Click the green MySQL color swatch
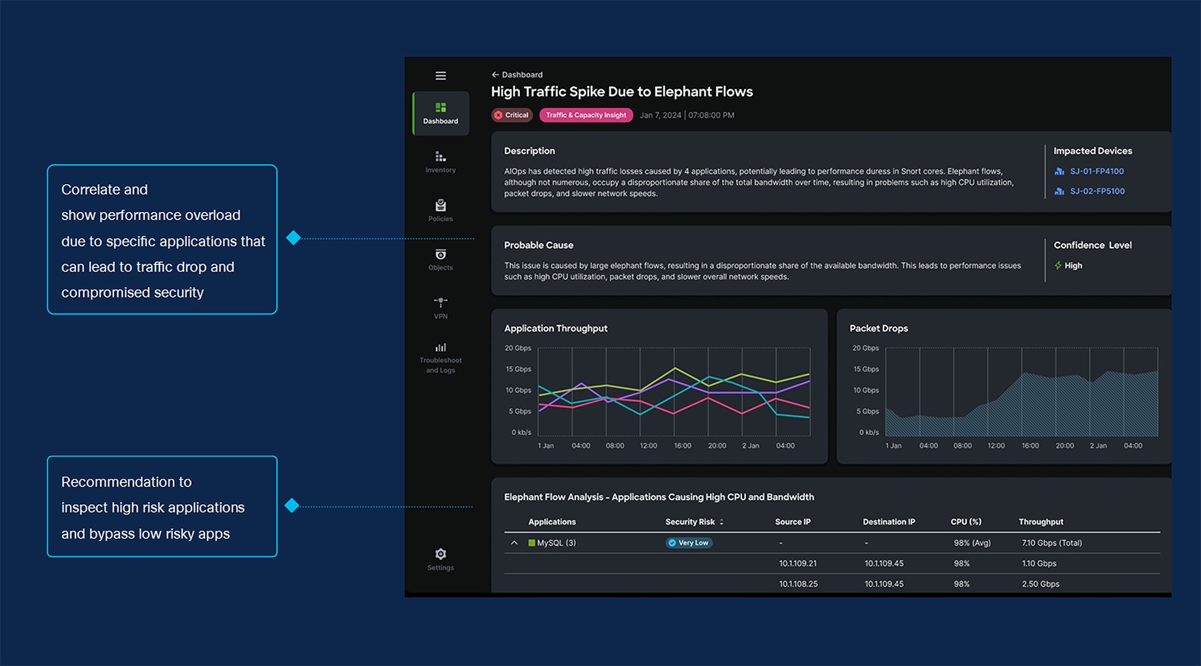The height and width of the screenshot is (666, 1201). (532, 543)
